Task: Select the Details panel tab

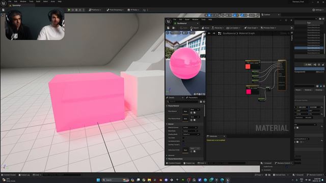Action: 171,98
